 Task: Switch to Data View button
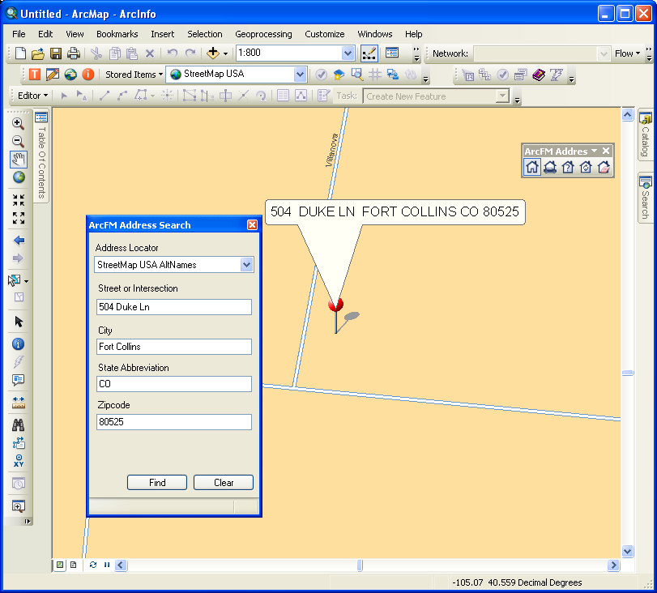60,565
